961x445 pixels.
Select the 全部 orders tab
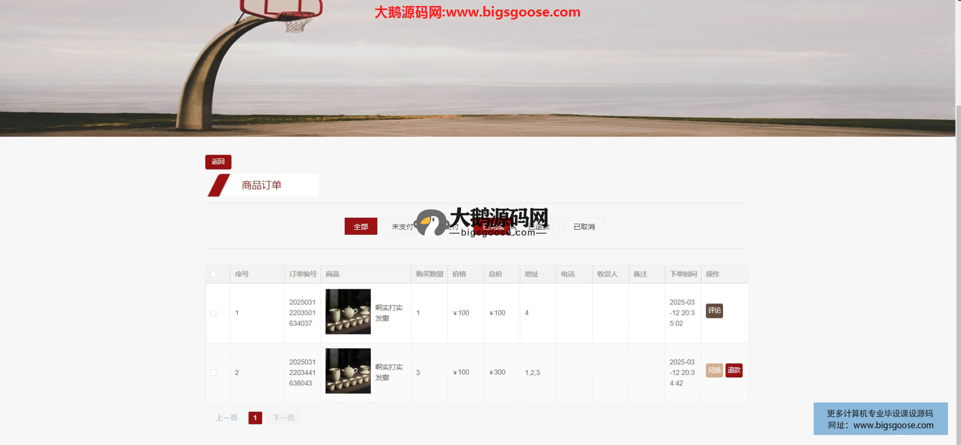point(361,227)
